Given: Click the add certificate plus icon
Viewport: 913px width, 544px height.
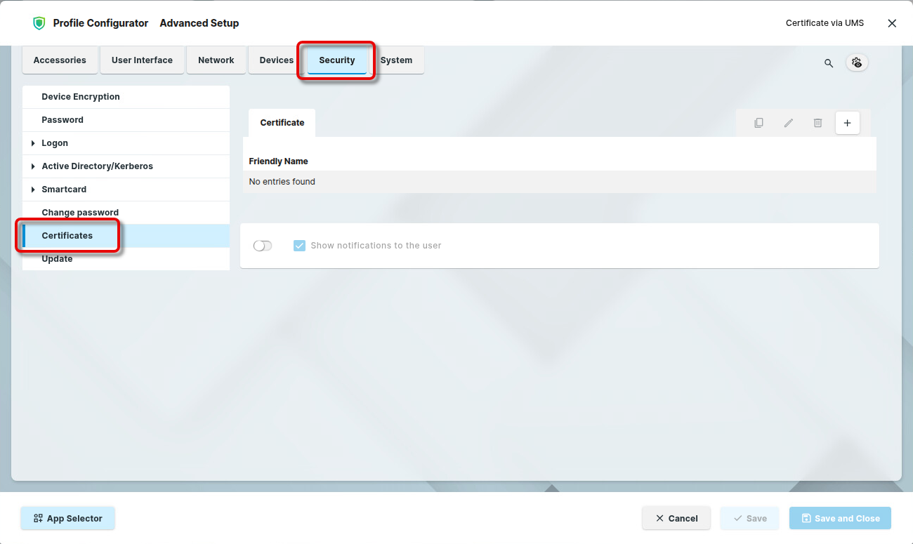Looking at the screenshot, I should click(847, 123).
